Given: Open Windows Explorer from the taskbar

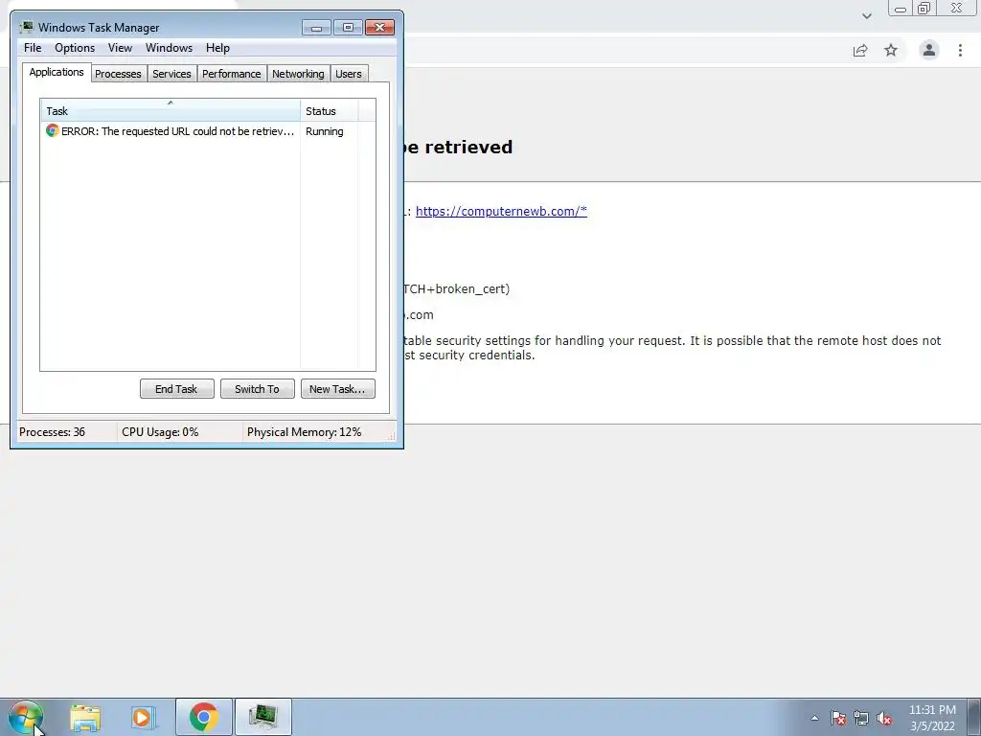Looking at the screenshot, I should tap(85, 717).
